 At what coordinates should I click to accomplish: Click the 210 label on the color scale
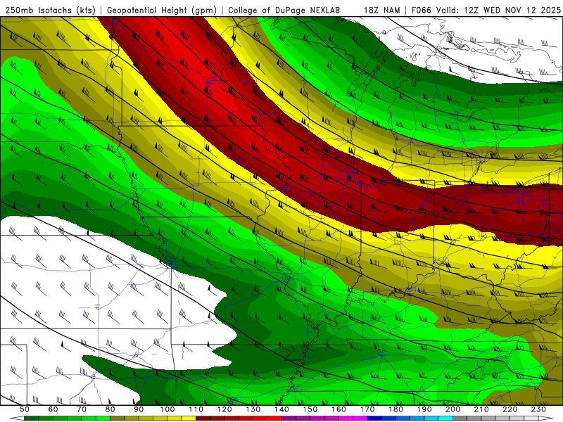[x=481, y=409]
